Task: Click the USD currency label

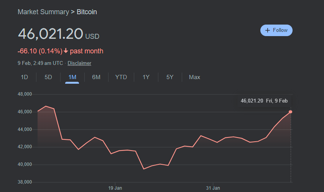Action: click(x=92, y=36)
